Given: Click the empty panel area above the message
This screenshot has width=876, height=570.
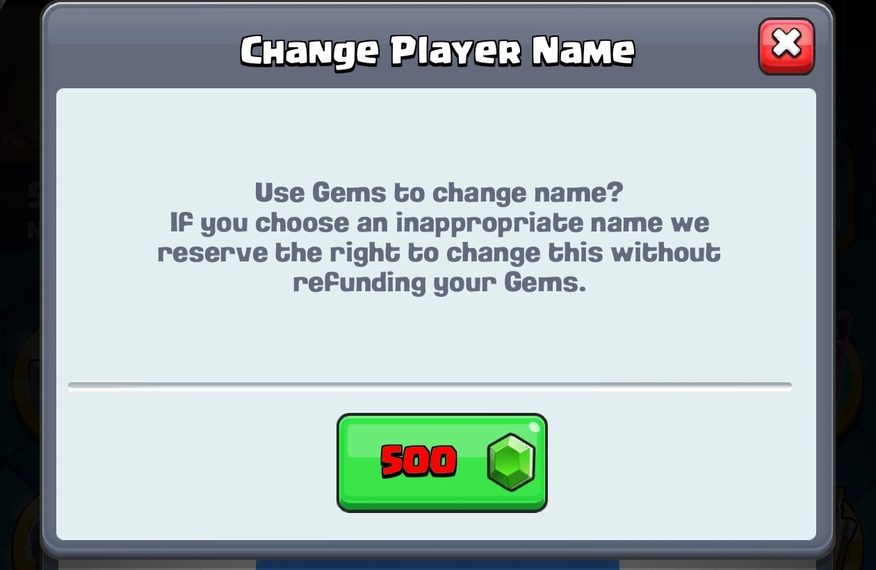Looking at the screenshot, I should pyautogui.click(x=436, y=132).
